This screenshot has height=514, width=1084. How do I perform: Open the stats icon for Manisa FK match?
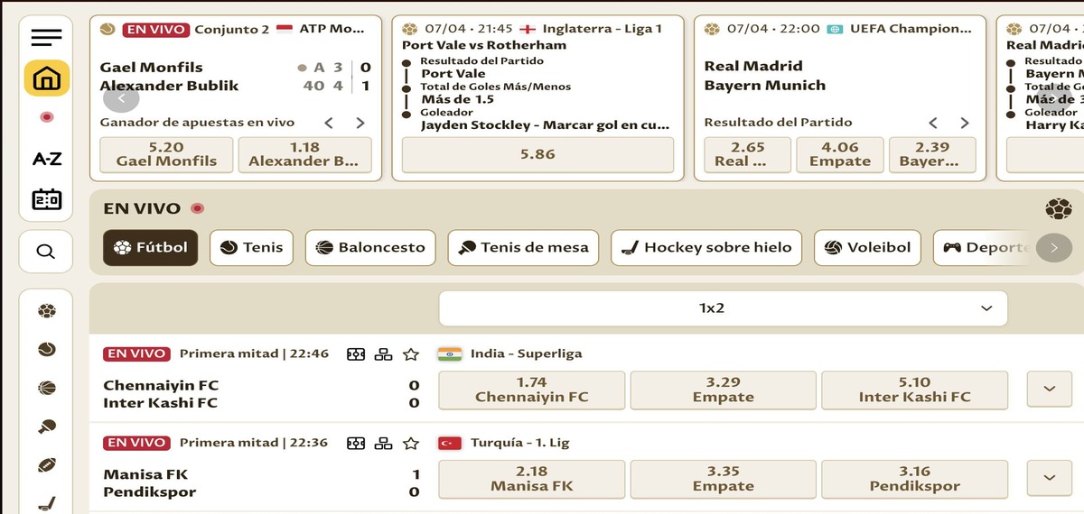click(384, 444)
